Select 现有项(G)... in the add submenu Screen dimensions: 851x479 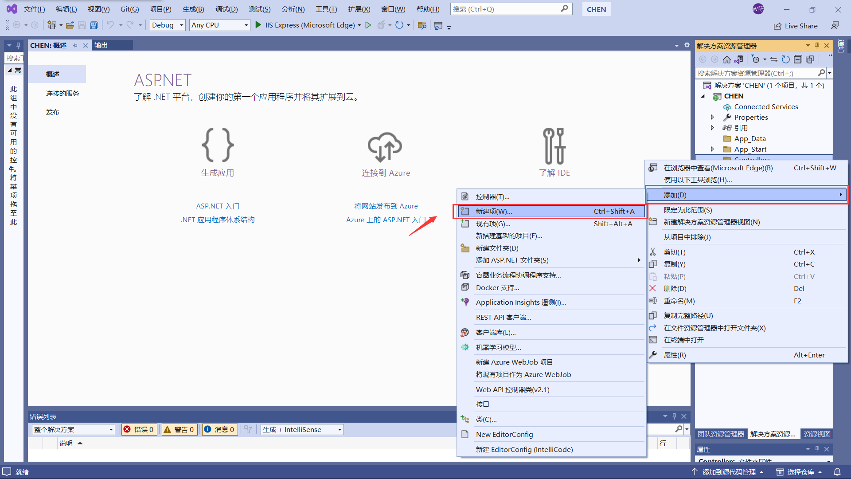551,224
